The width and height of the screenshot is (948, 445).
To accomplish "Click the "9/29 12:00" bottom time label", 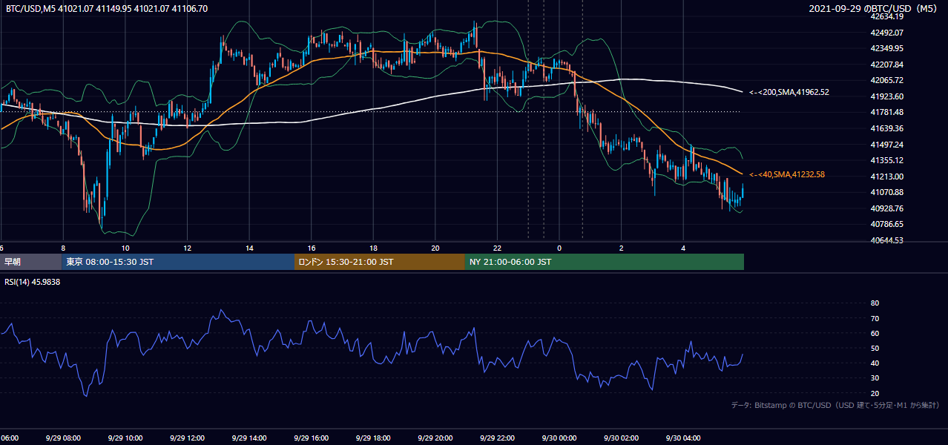I will [x=186, y=438].
